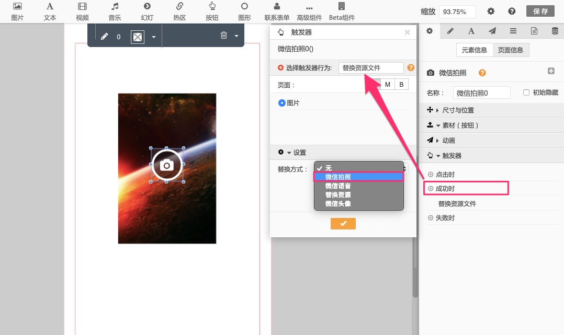Click the trash delete icon in floating toolbar
Screen dimensions: 564x335
pos(224,36)
